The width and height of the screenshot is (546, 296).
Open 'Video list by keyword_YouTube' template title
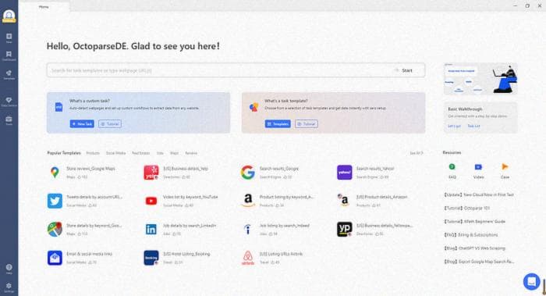[190, 197]
